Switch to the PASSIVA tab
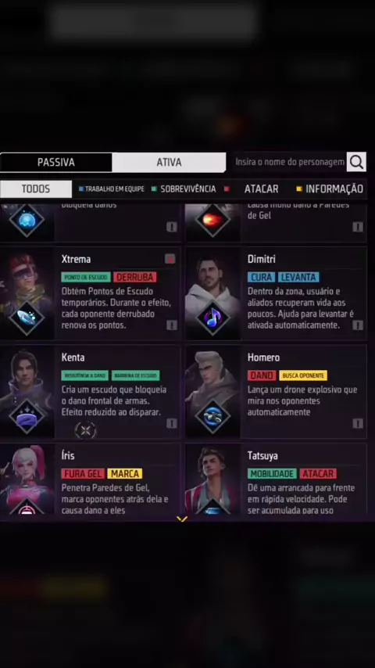Screen dimensions: 375x668 pos(55,163)
